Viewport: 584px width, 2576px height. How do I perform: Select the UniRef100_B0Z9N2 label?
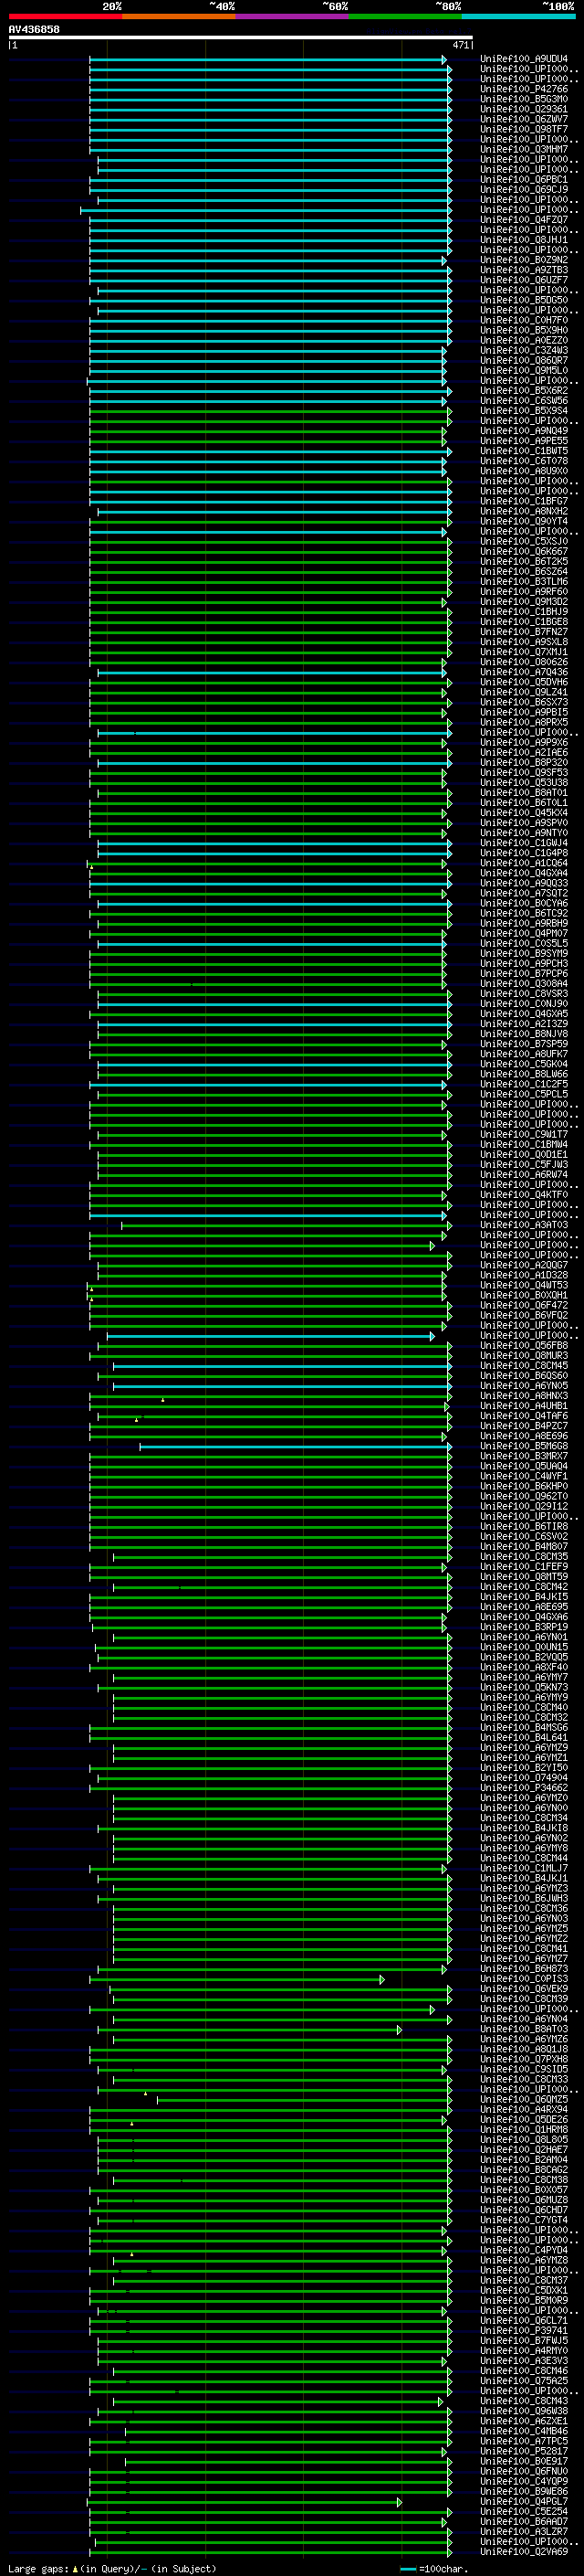[x=524, y=260]
